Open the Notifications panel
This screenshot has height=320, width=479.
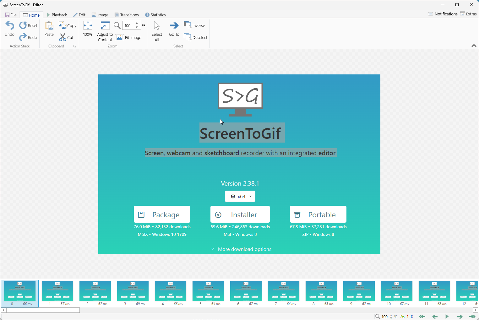(x=443, y=14)
